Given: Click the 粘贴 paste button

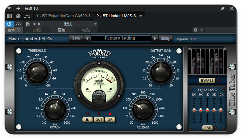Looking at the screenshot, I should click(x=86, y=30).
